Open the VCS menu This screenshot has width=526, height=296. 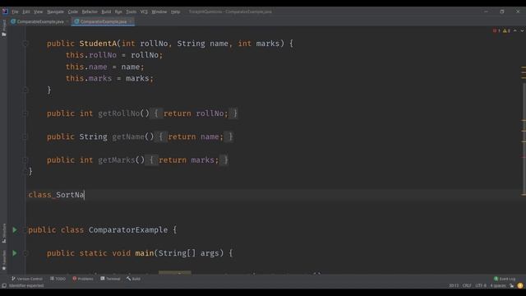(x=144, y=12)
